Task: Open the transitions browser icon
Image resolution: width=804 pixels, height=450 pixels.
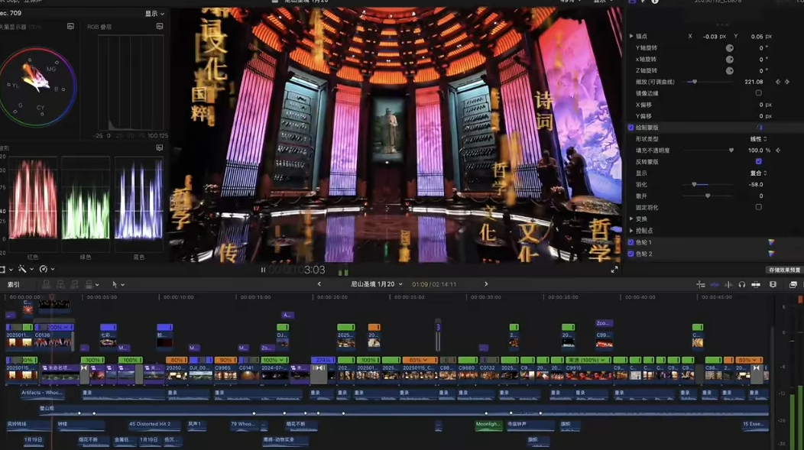Action: pyautogui.click(x=793, y=284)
